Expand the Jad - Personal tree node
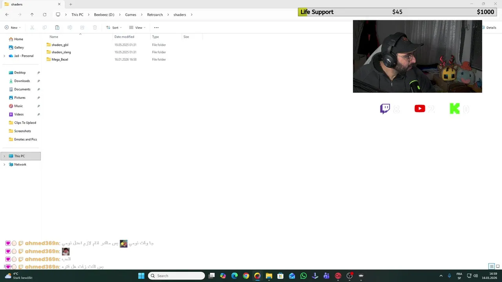Screen dimensions: 502x282 (4, 56)
